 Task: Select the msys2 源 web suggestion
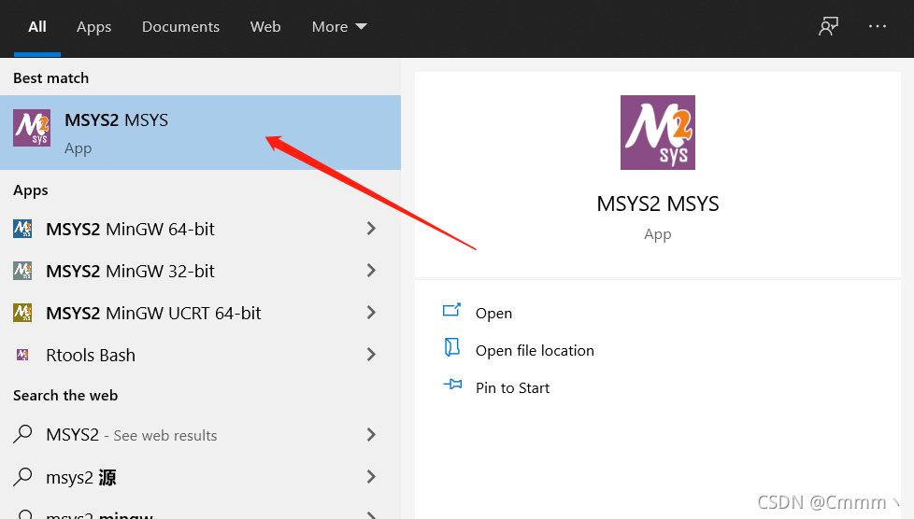[x=201, y=477]
